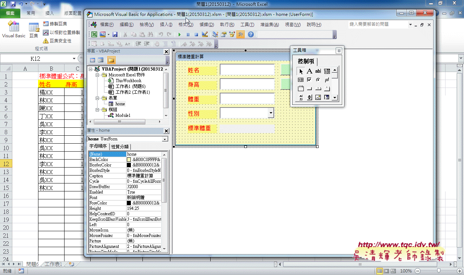Choose the ListBox control in Toolbox
The height and width of the screenshot is (275, 464).
point(301,80)
